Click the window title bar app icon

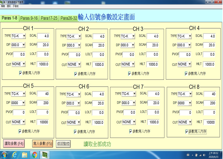(x=1, y=2)
